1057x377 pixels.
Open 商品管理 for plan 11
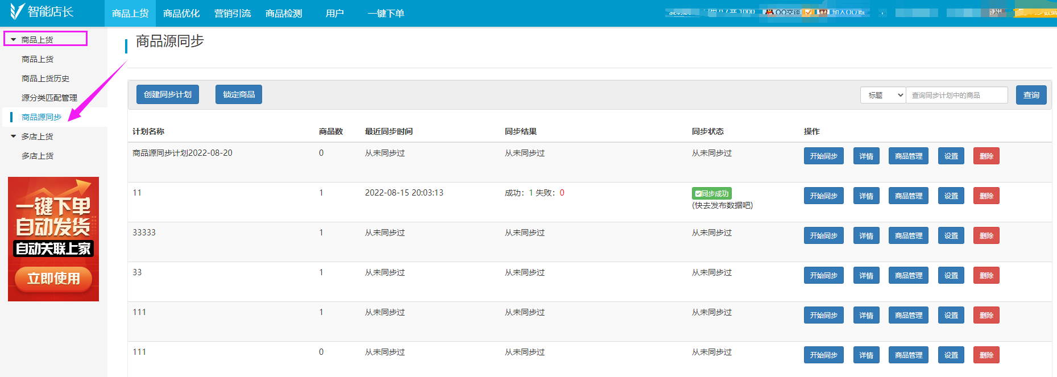(x=908, y=196)
